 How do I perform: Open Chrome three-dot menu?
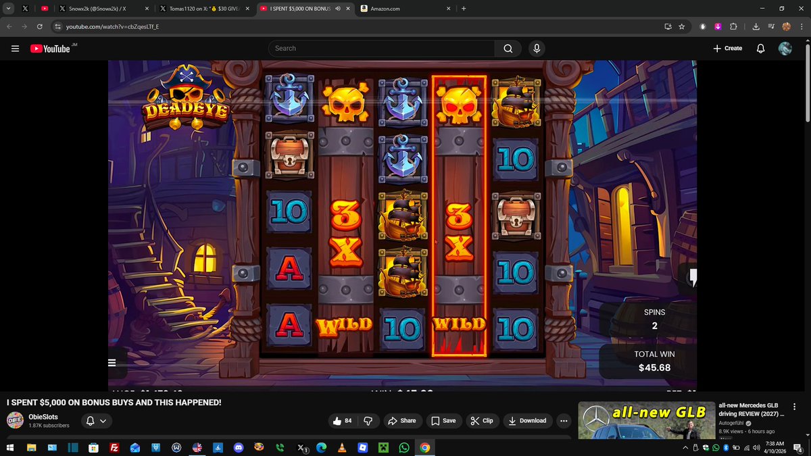pos(801,26)
